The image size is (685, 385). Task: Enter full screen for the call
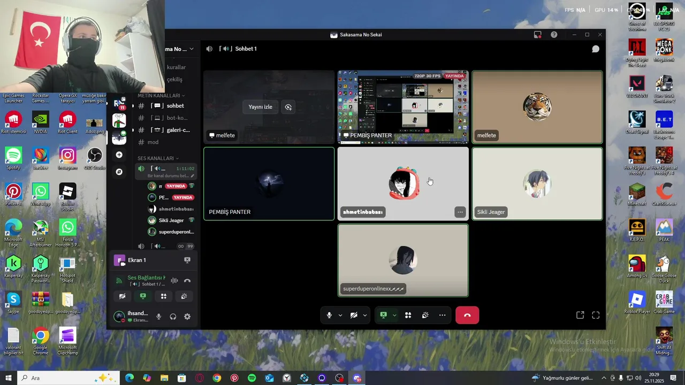pos(596,315)
